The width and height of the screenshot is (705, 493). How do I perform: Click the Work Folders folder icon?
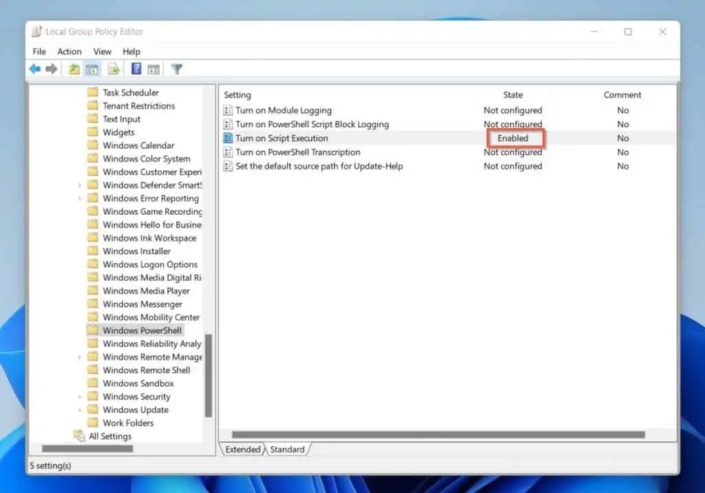[93, 422]
